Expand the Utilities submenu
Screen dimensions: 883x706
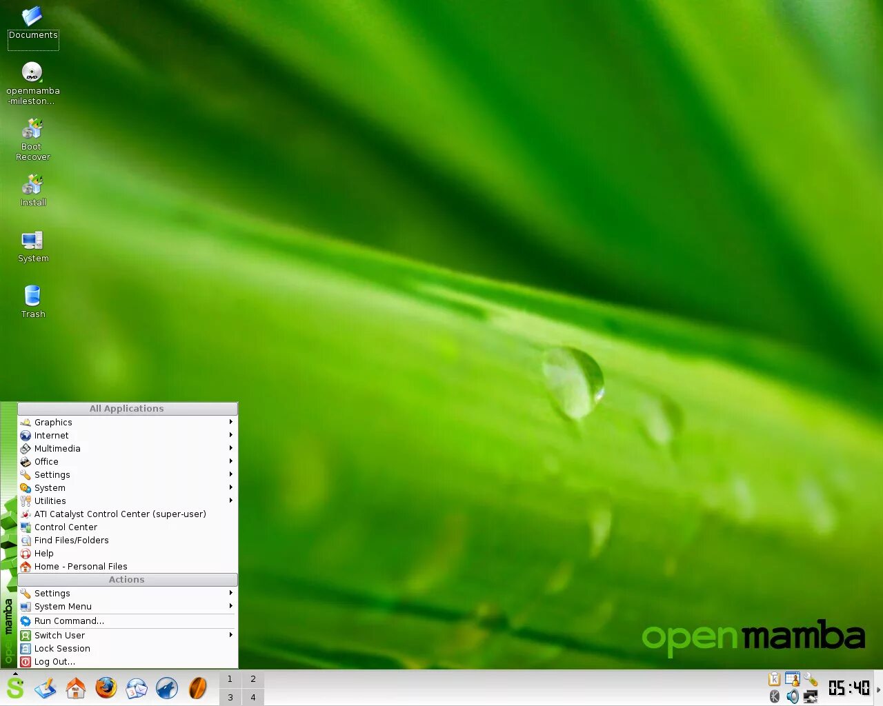[128, 501]
